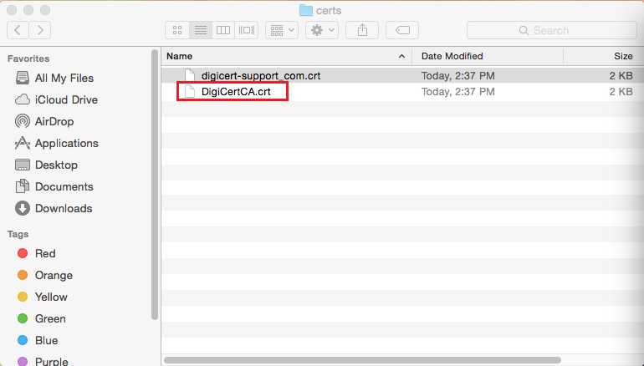
Task: Go to the Downloads folder in sidebar
Action: click(x=63, y=208)
